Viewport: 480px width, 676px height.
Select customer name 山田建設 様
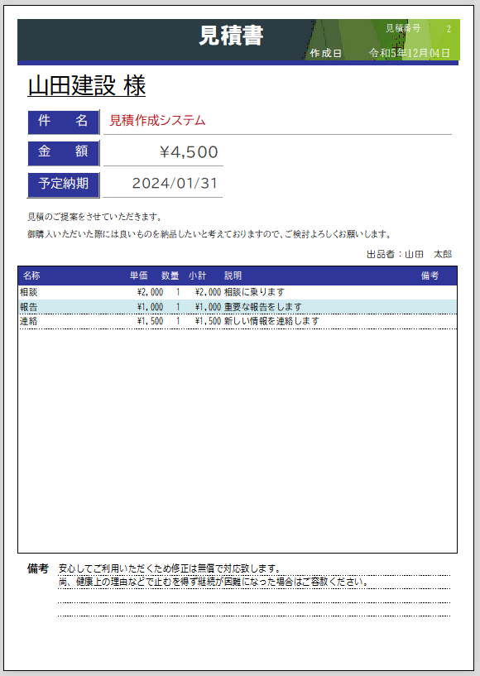87,85
